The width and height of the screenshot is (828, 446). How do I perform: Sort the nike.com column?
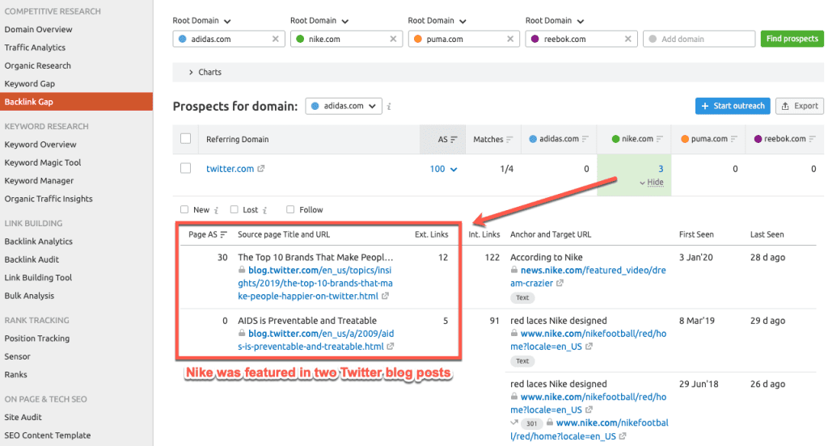coord(661,140)
